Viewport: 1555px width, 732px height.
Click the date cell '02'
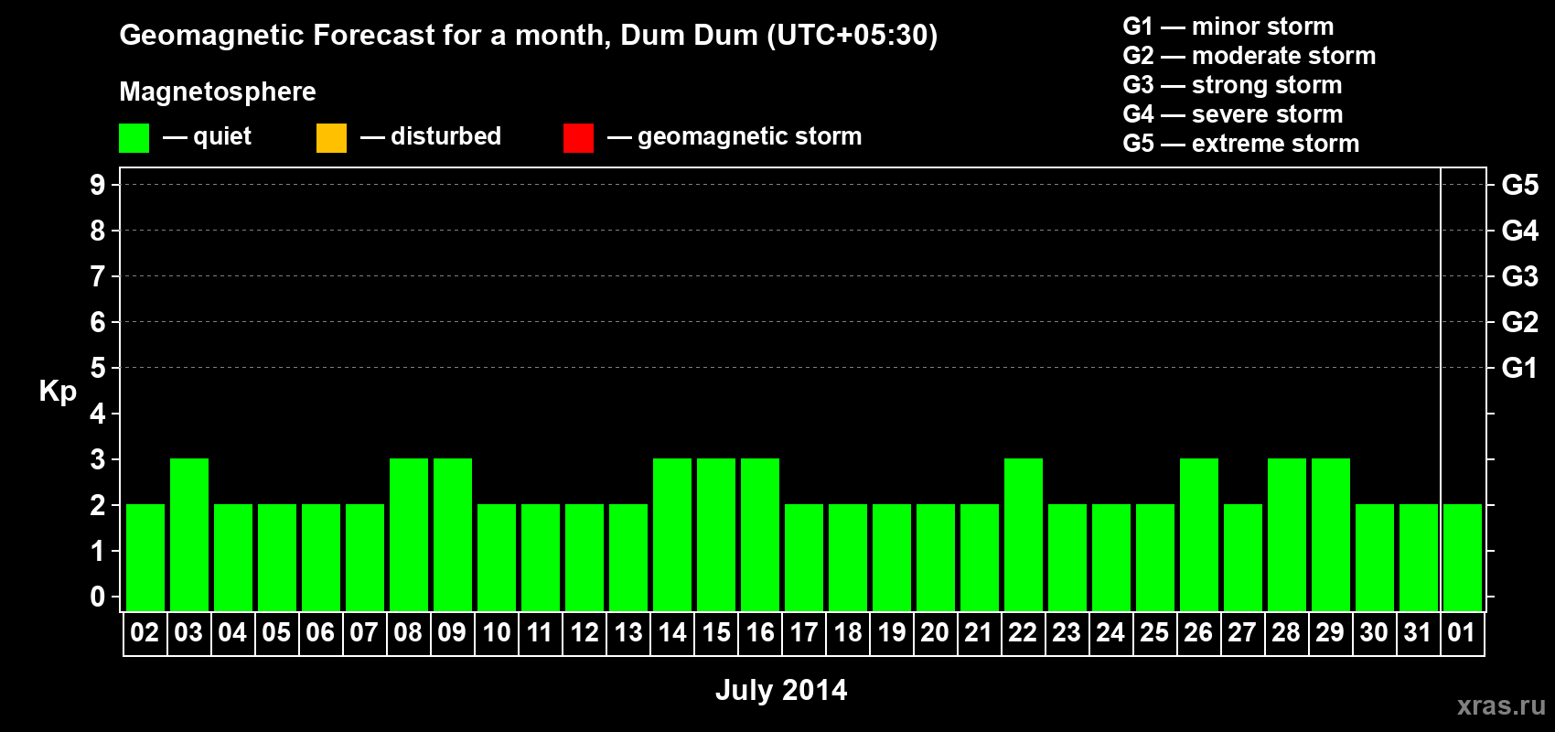pos(145,633)
